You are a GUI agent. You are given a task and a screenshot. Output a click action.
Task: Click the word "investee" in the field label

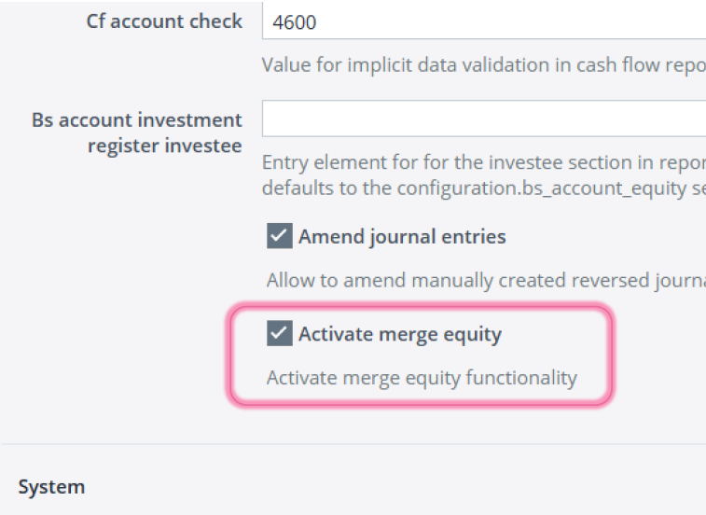pos(205,146)
